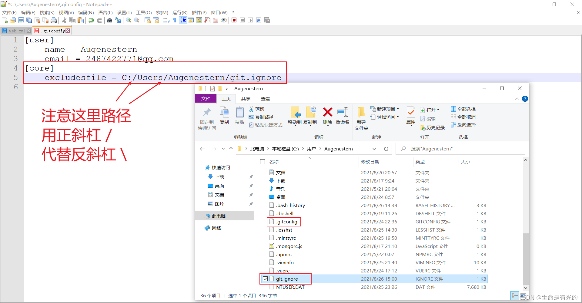Select the .gitconfig file in the list
This screenshot has width=582, height=303.
click(x=287, y=222)
